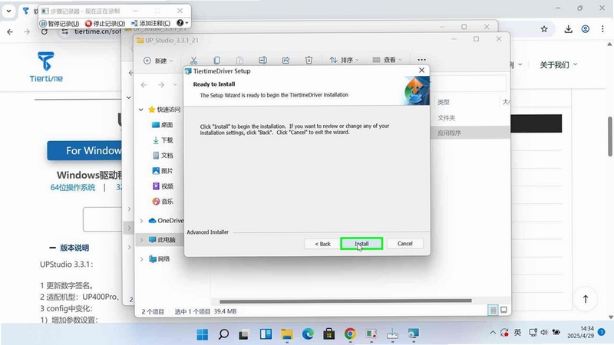Click the scroll-to-top arrow on webpage

point(586,299)
